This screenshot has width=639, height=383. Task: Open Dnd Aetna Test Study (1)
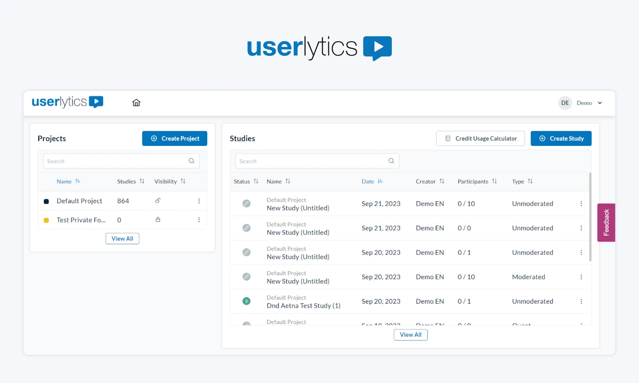[304, 305]
